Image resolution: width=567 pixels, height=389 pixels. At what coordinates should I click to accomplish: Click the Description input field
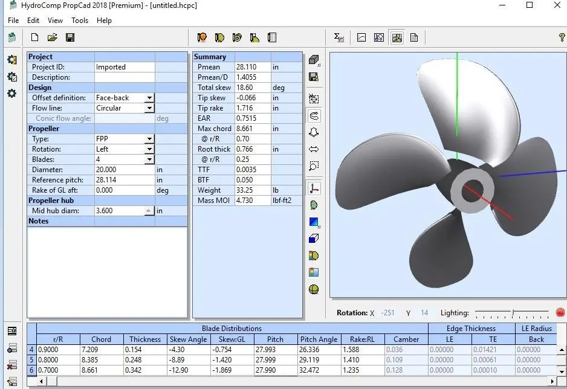(125, 77)
